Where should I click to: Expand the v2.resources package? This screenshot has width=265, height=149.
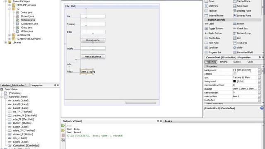tap(10, 35)
